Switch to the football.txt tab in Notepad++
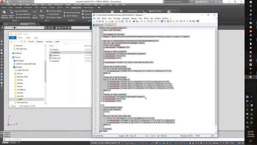The image size is (257, 145). [110, 25]
